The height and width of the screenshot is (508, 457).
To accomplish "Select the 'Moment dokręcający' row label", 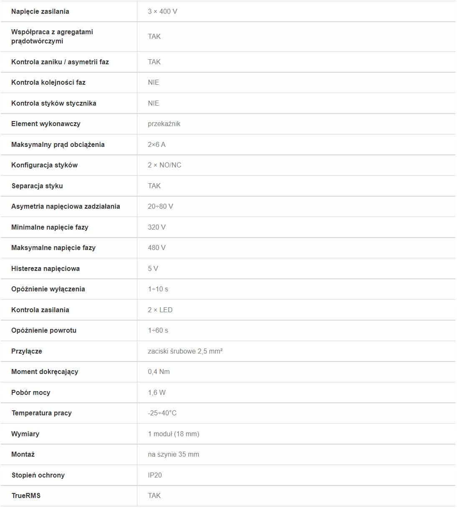I will click(45, 372).
